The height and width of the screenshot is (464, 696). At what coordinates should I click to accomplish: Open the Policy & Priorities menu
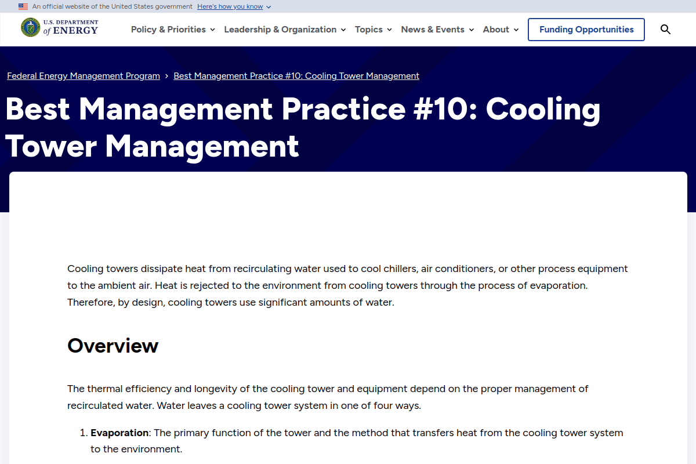pos(173,30)
